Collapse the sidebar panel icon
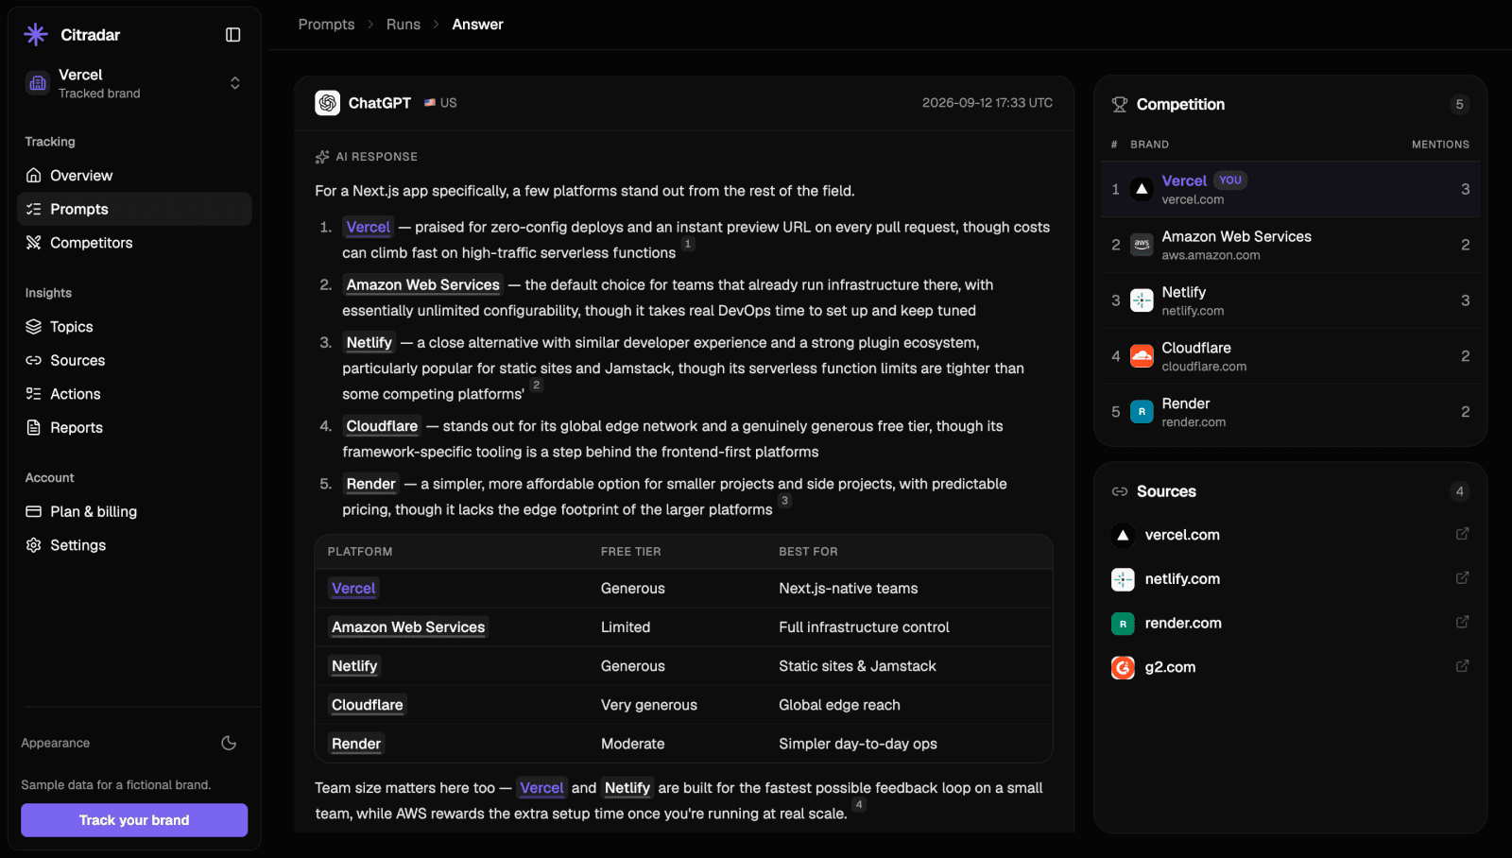This screenshot has height=858, width=1512. coord(233,35)
